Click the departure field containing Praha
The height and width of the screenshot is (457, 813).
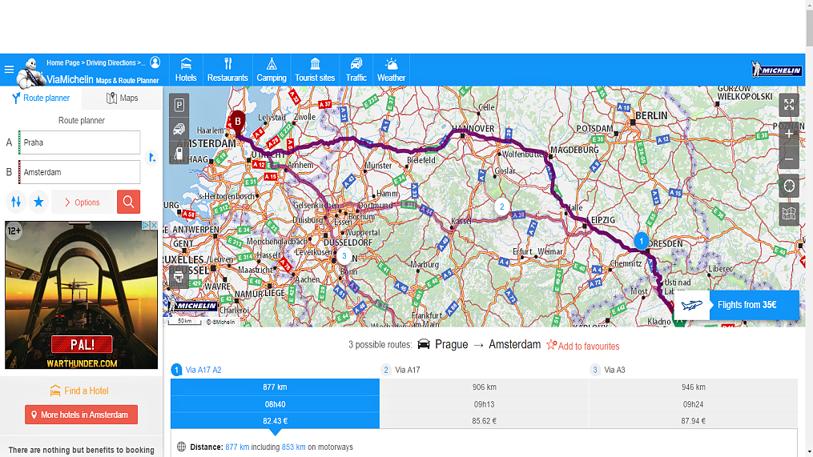79,142
